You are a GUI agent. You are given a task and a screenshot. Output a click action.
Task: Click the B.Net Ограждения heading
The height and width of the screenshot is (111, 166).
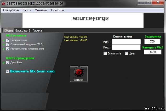coord(20,58)
